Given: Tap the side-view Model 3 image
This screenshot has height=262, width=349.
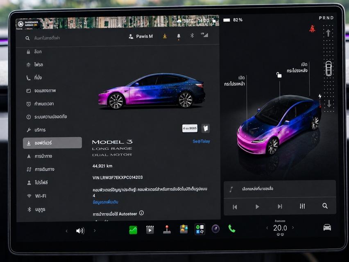Looking at the screenshot, I should tap(152, 91).
